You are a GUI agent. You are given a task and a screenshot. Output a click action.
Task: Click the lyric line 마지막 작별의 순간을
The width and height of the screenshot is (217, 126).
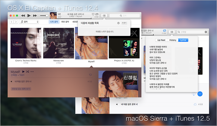click(158, 68)
